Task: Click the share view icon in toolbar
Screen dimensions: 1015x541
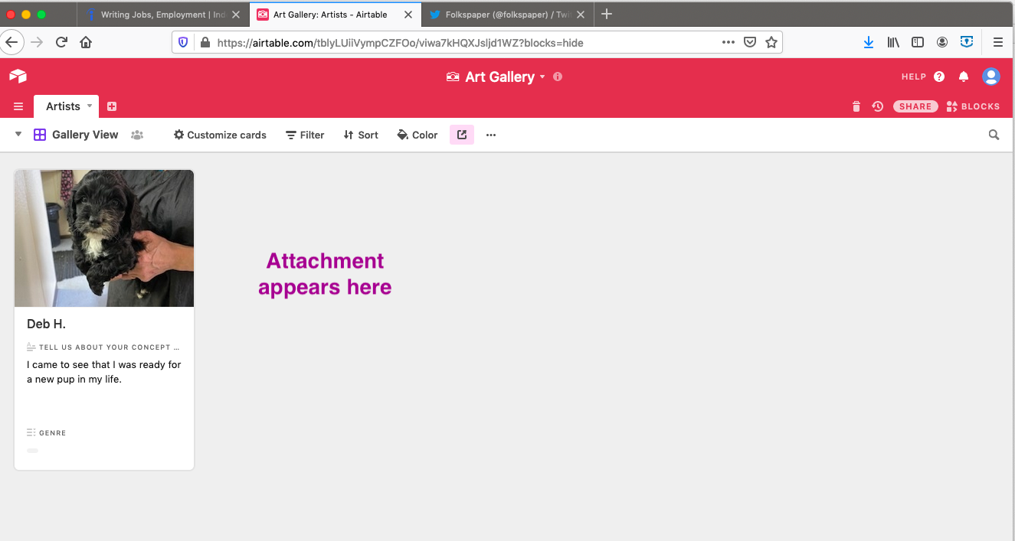Action: tap(462, 135)
